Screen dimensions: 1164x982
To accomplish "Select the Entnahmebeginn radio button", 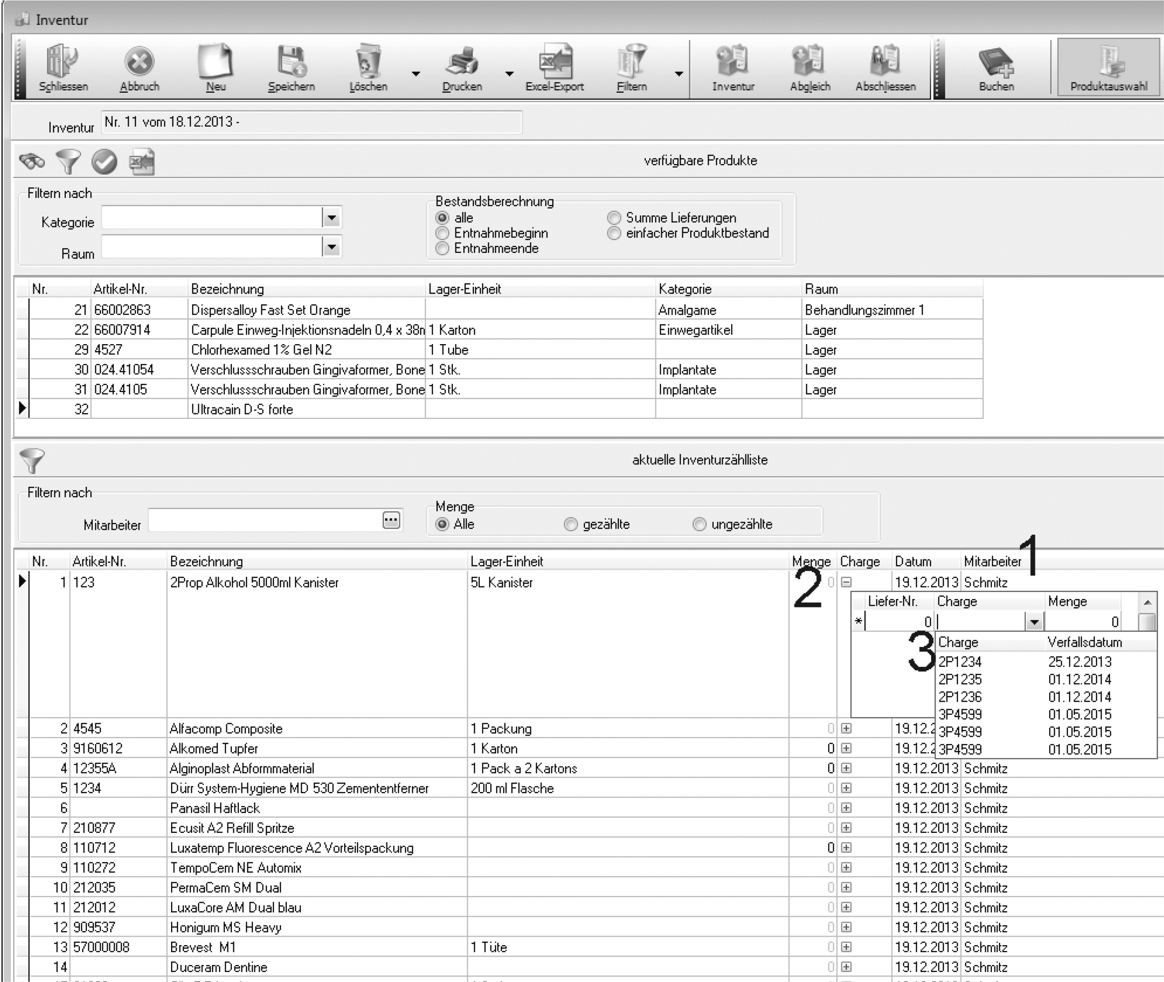I will pyautogui.click(x=442, y=233).
